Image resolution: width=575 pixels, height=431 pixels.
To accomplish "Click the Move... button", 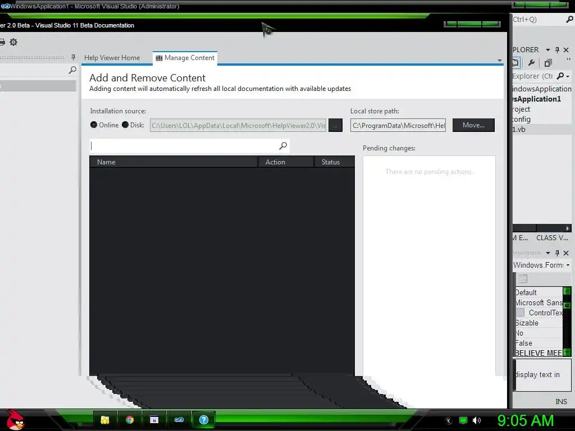I will coord(473,125).
